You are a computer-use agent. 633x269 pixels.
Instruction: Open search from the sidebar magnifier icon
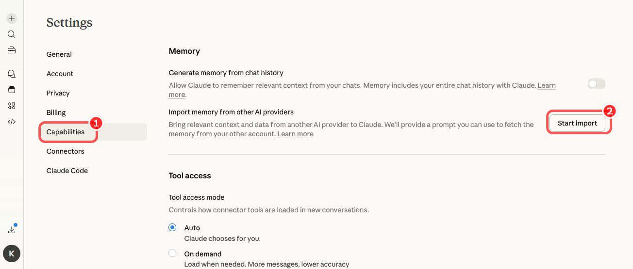(x=12, y=34)
